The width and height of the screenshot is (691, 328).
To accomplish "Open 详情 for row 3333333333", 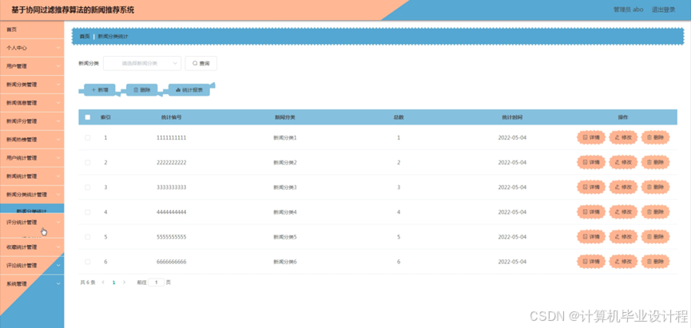I will [x=591, y=187].
